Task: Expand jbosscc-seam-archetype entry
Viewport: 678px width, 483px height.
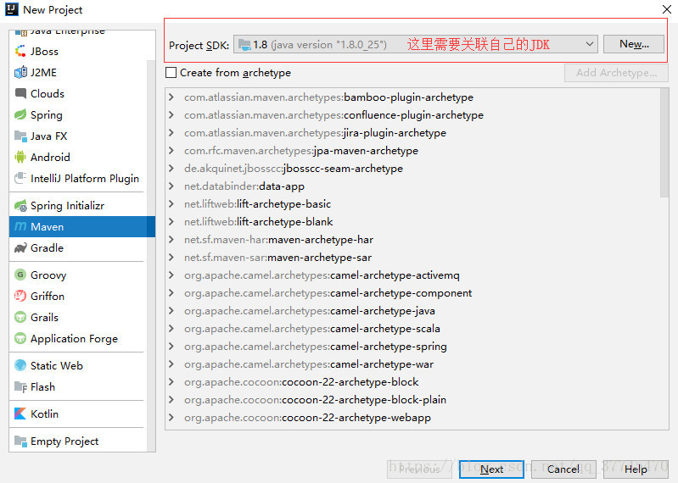Action: pyautogui.click(x=171, y=168)
